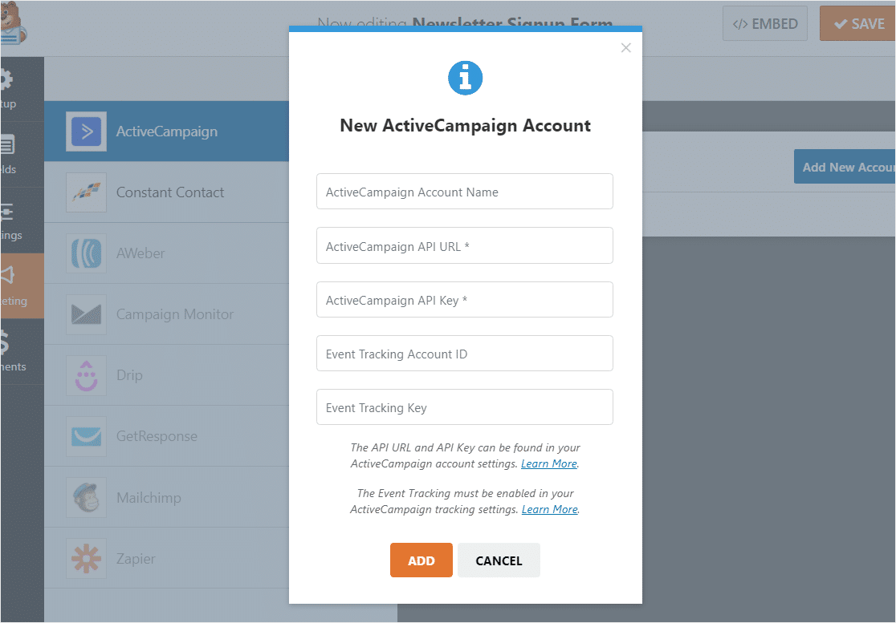Click the Constant Contact provider icon
Image resolution: width=896 pixels, height=623 pixels.
coord(86,192)
